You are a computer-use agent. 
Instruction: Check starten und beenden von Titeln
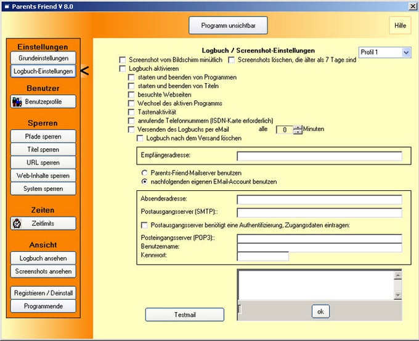coord(131,86)
